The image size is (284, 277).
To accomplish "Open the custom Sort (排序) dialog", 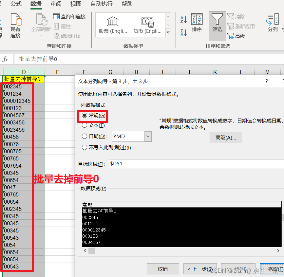I will (x=197, y=23).
